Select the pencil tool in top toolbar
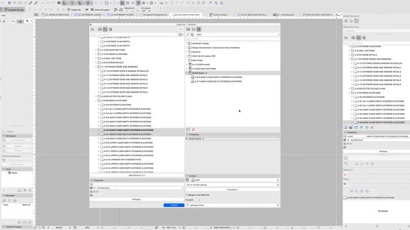 tap(30, 3)
